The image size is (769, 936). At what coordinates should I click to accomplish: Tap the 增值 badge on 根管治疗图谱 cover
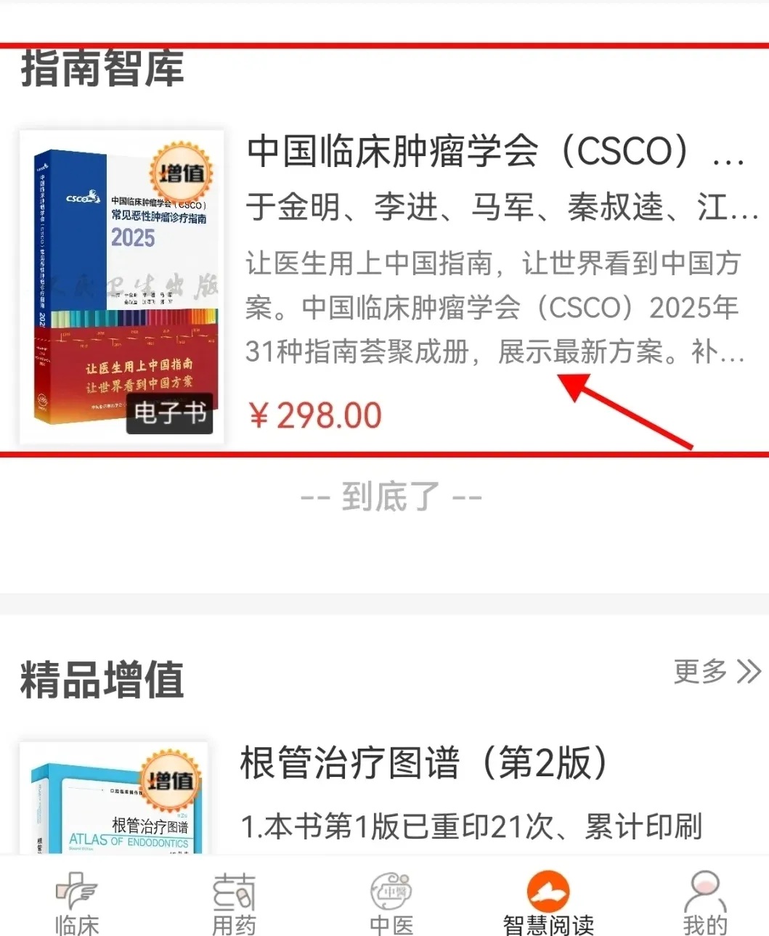pyautogui.click(x=170, y=781)
